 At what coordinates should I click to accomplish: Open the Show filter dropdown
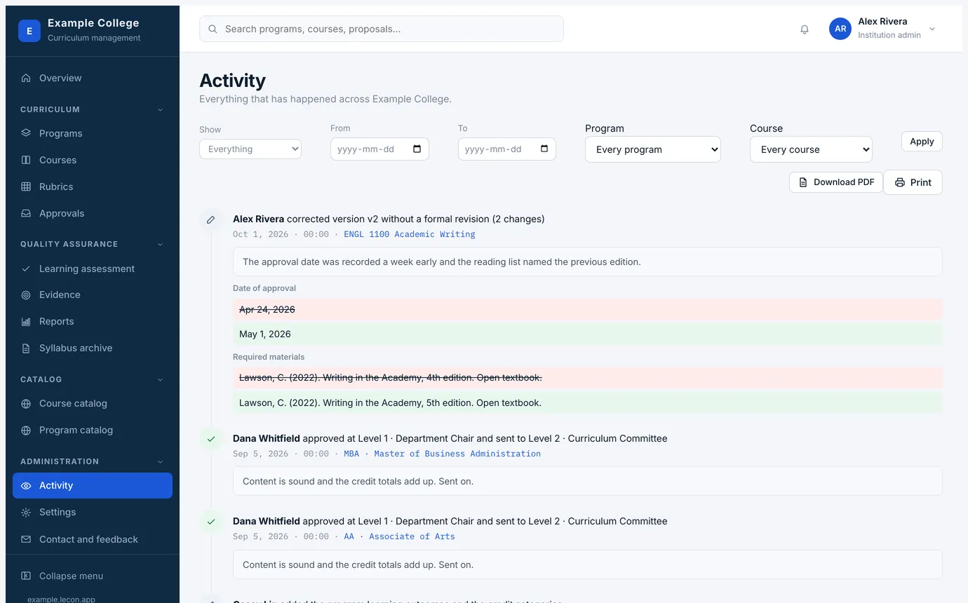click(x=250, y=149)
